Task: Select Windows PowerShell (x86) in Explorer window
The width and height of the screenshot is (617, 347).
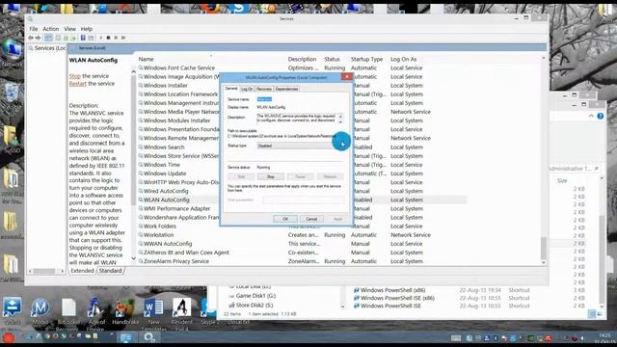Action: coord(392,290)
